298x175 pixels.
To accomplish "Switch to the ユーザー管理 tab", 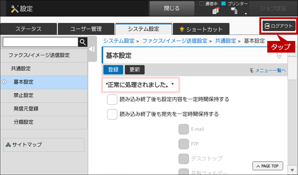I will coord(86,29).
